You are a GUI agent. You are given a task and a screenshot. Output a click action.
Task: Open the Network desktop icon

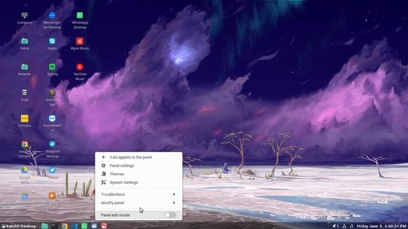(x=24, y=67)
